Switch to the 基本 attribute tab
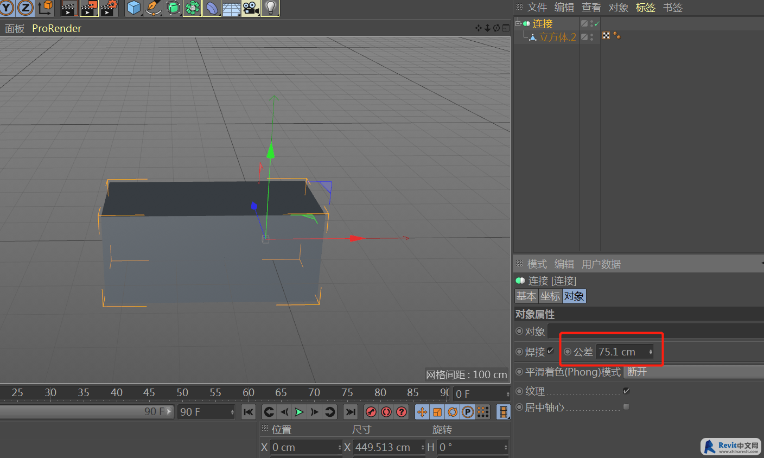 [526, 296]
